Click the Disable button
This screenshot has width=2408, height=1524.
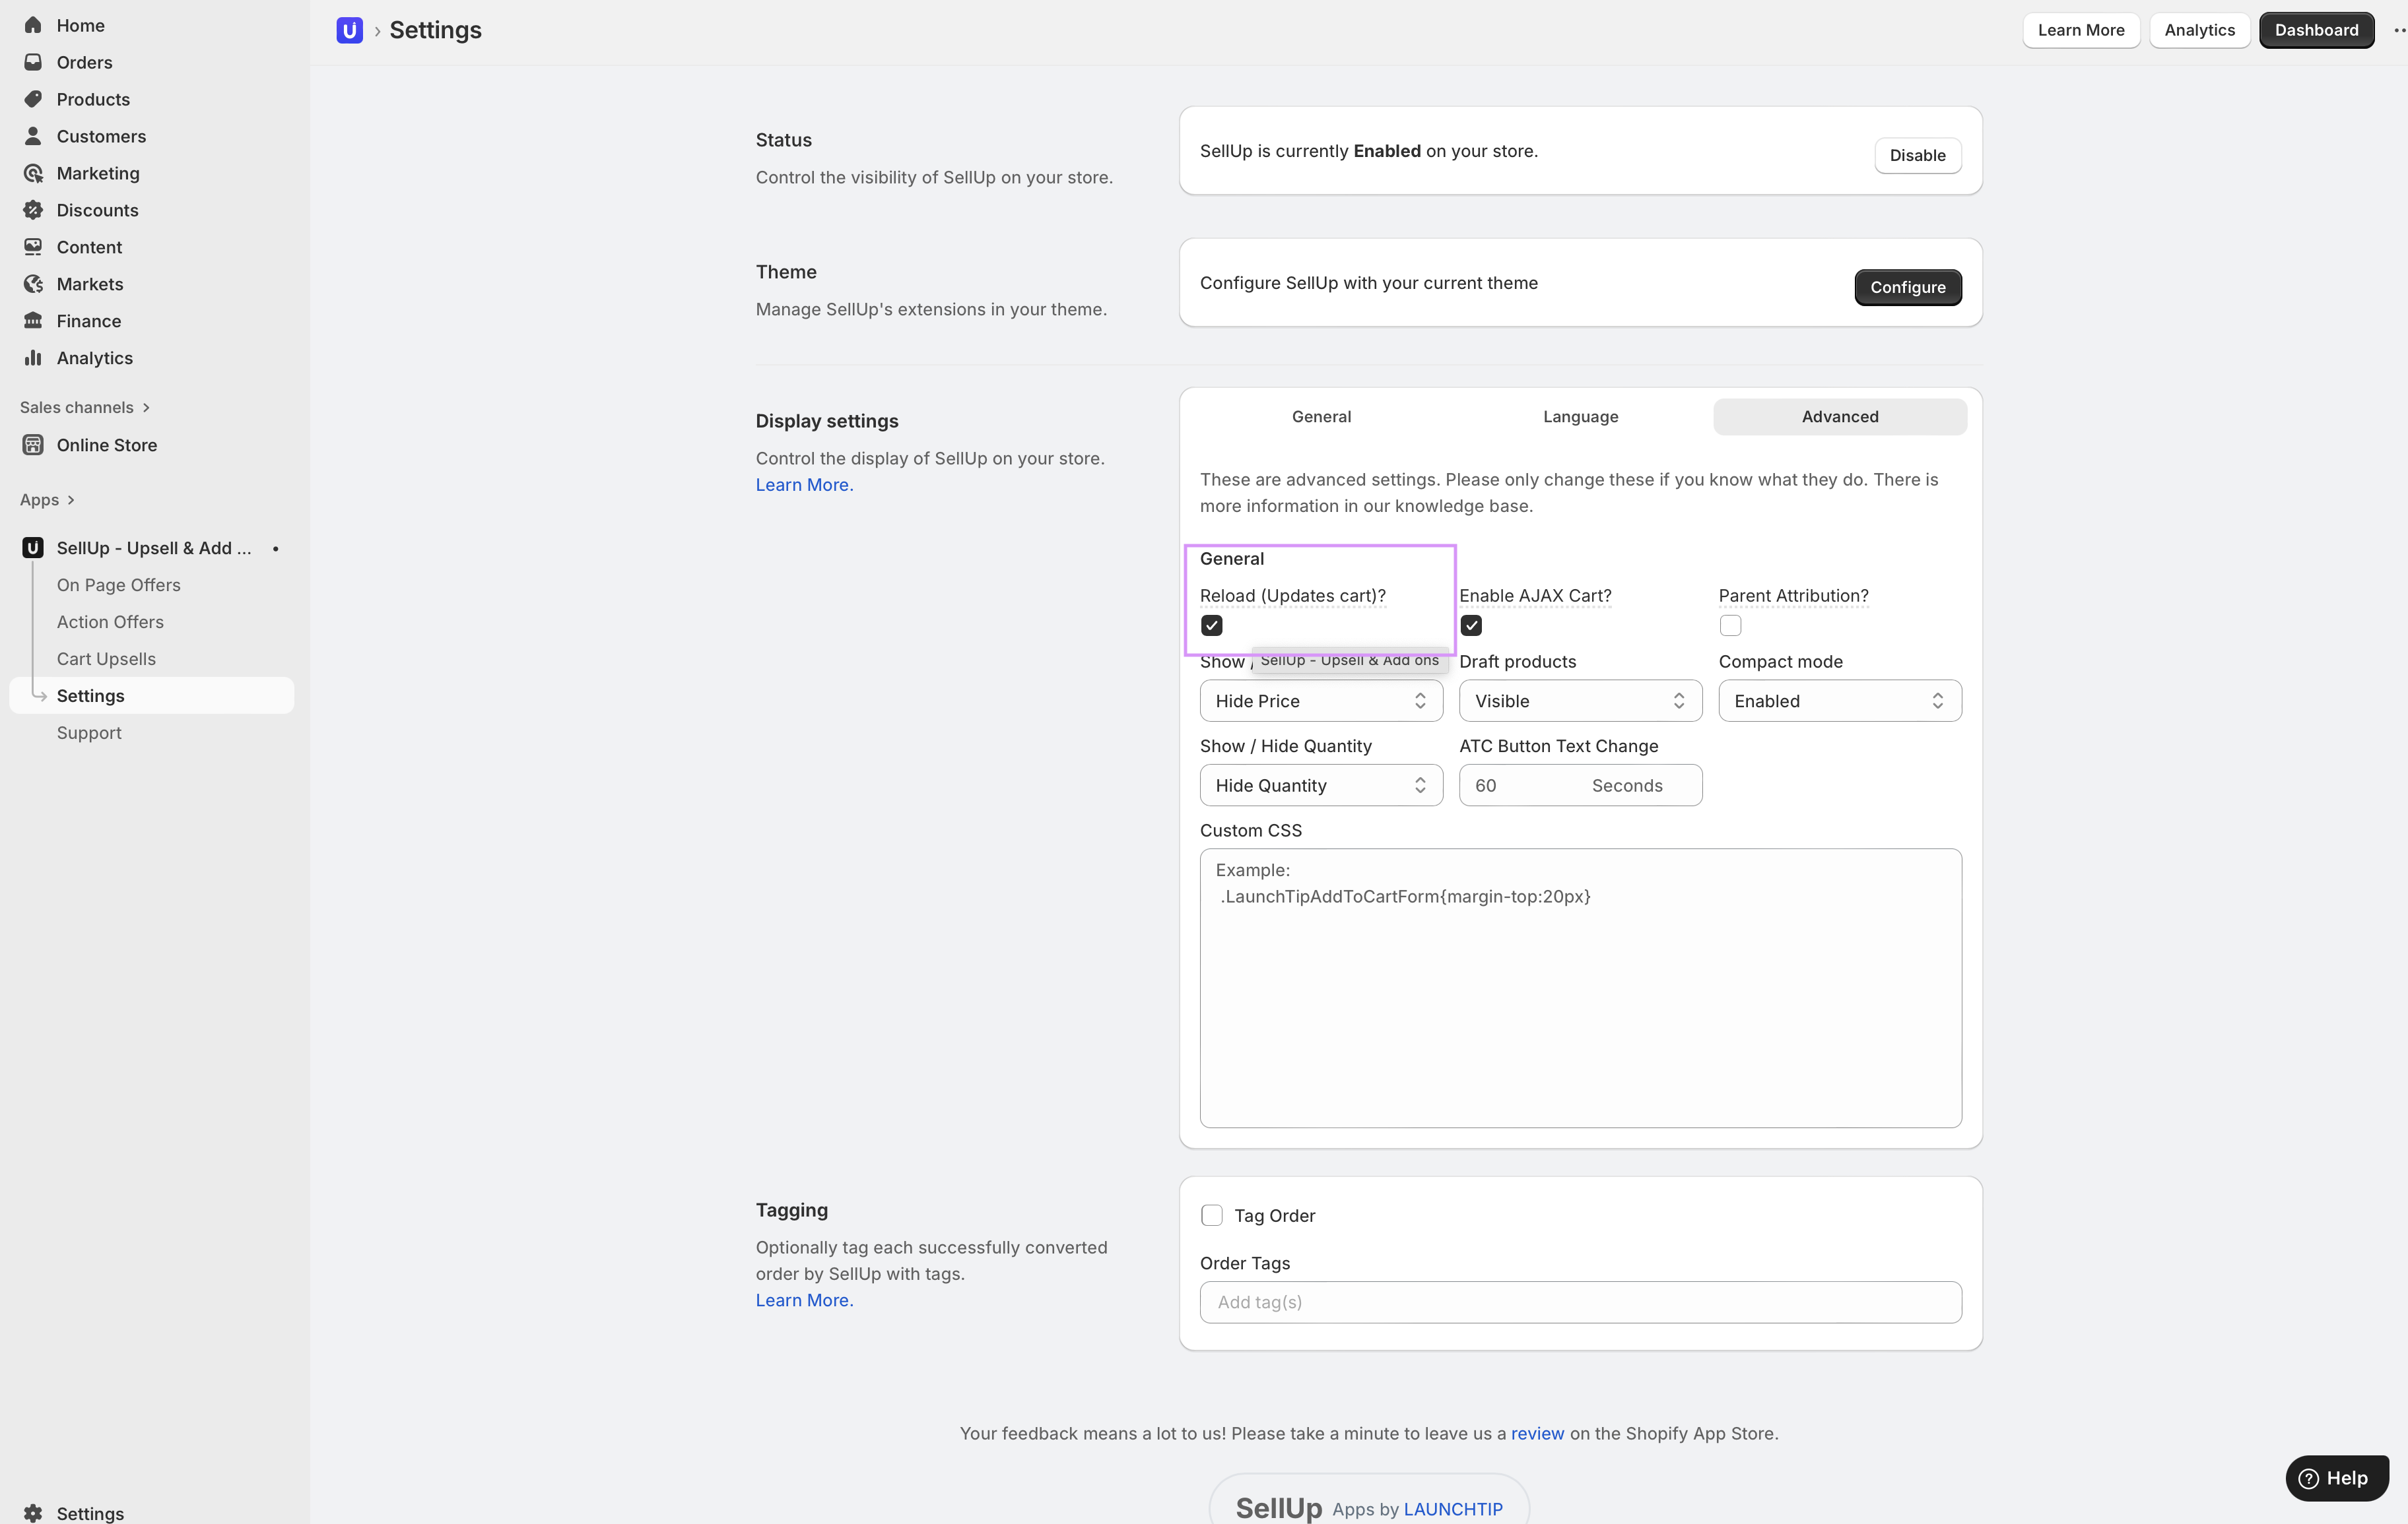pyautogui.click(x=1917, y=155)
